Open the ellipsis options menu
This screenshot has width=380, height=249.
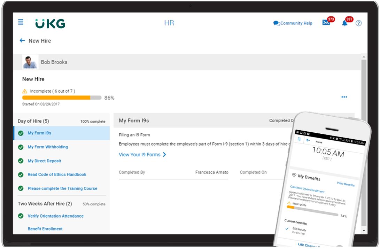[x=344, y=97]
